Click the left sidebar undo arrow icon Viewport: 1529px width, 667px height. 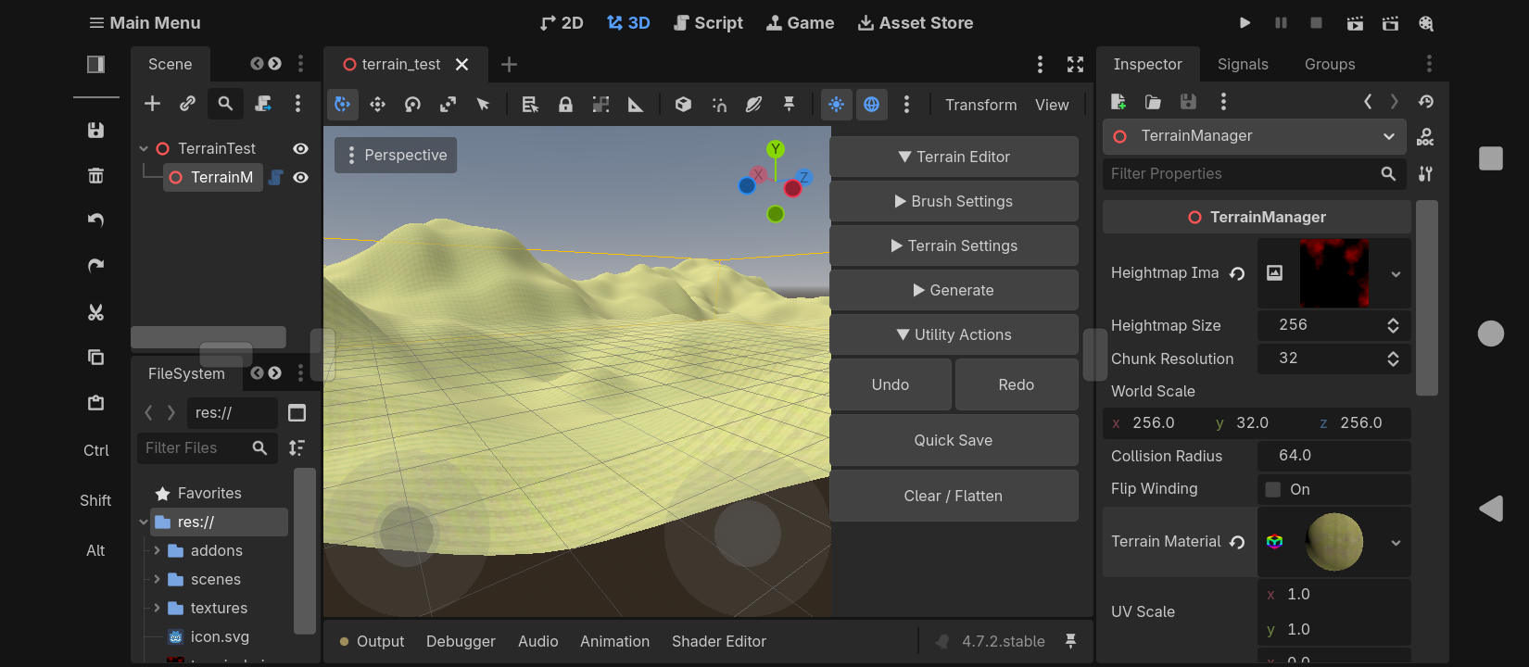[x=95, y=220]
